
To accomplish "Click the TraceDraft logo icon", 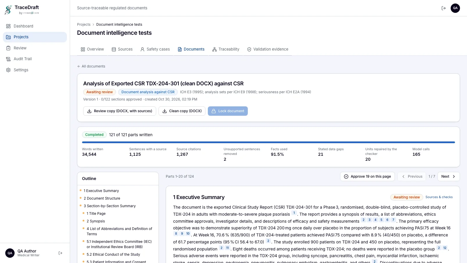I will click(x=8, y=10).
